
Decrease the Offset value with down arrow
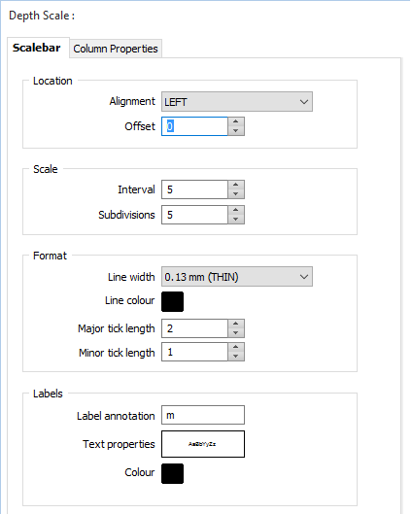(x=236, y=131)
